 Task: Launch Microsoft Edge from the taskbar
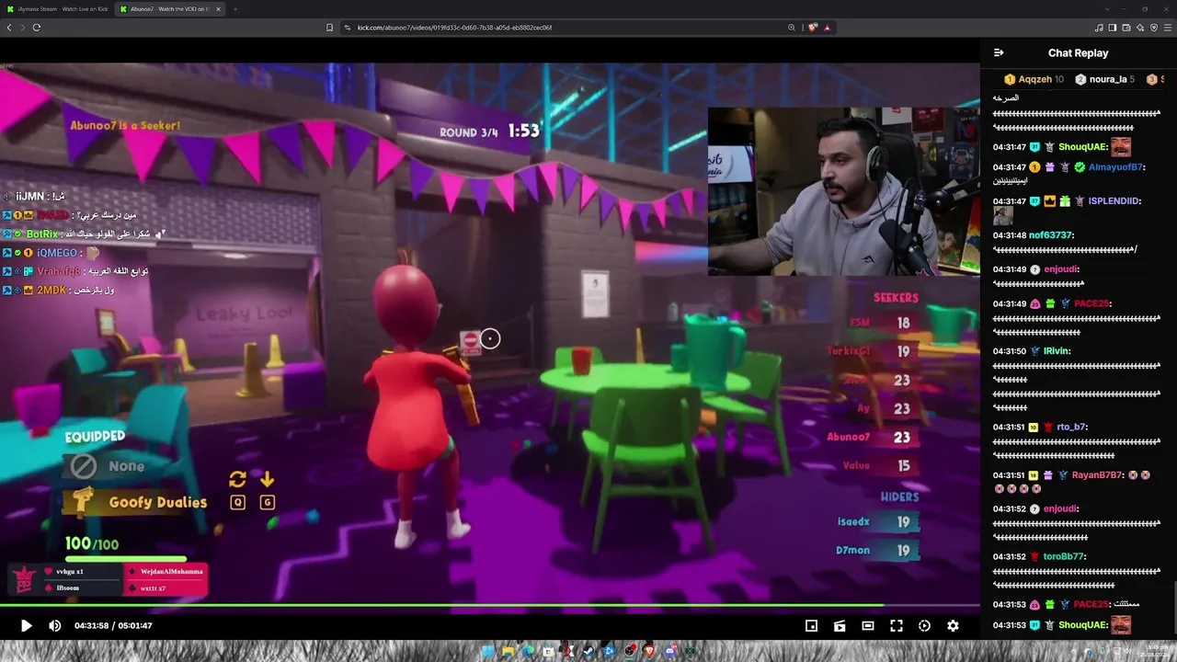click(527, 652)
